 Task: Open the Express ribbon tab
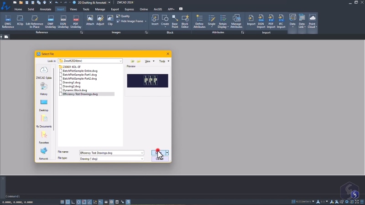129,9
